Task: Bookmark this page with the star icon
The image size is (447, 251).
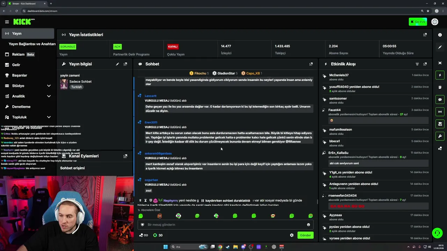Action: point(428,11)
